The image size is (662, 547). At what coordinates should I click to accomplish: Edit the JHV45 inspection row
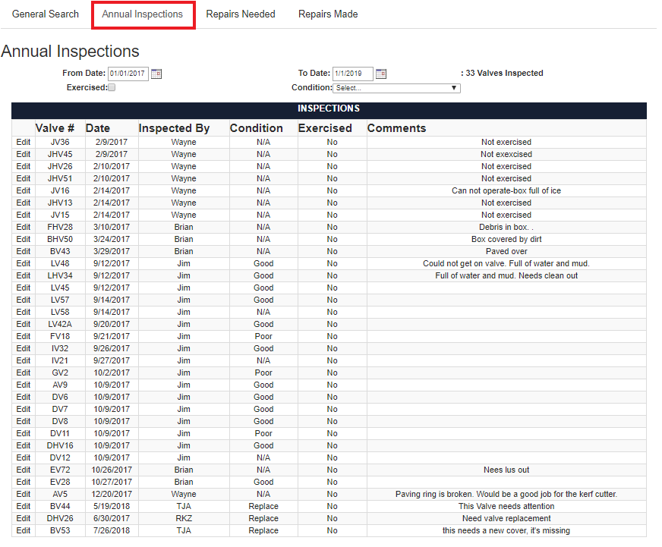(24, 155)
